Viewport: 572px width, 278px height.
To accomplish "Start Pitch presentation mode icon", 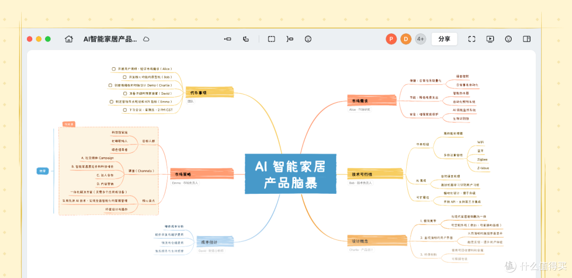I will [x=490, y=39].
